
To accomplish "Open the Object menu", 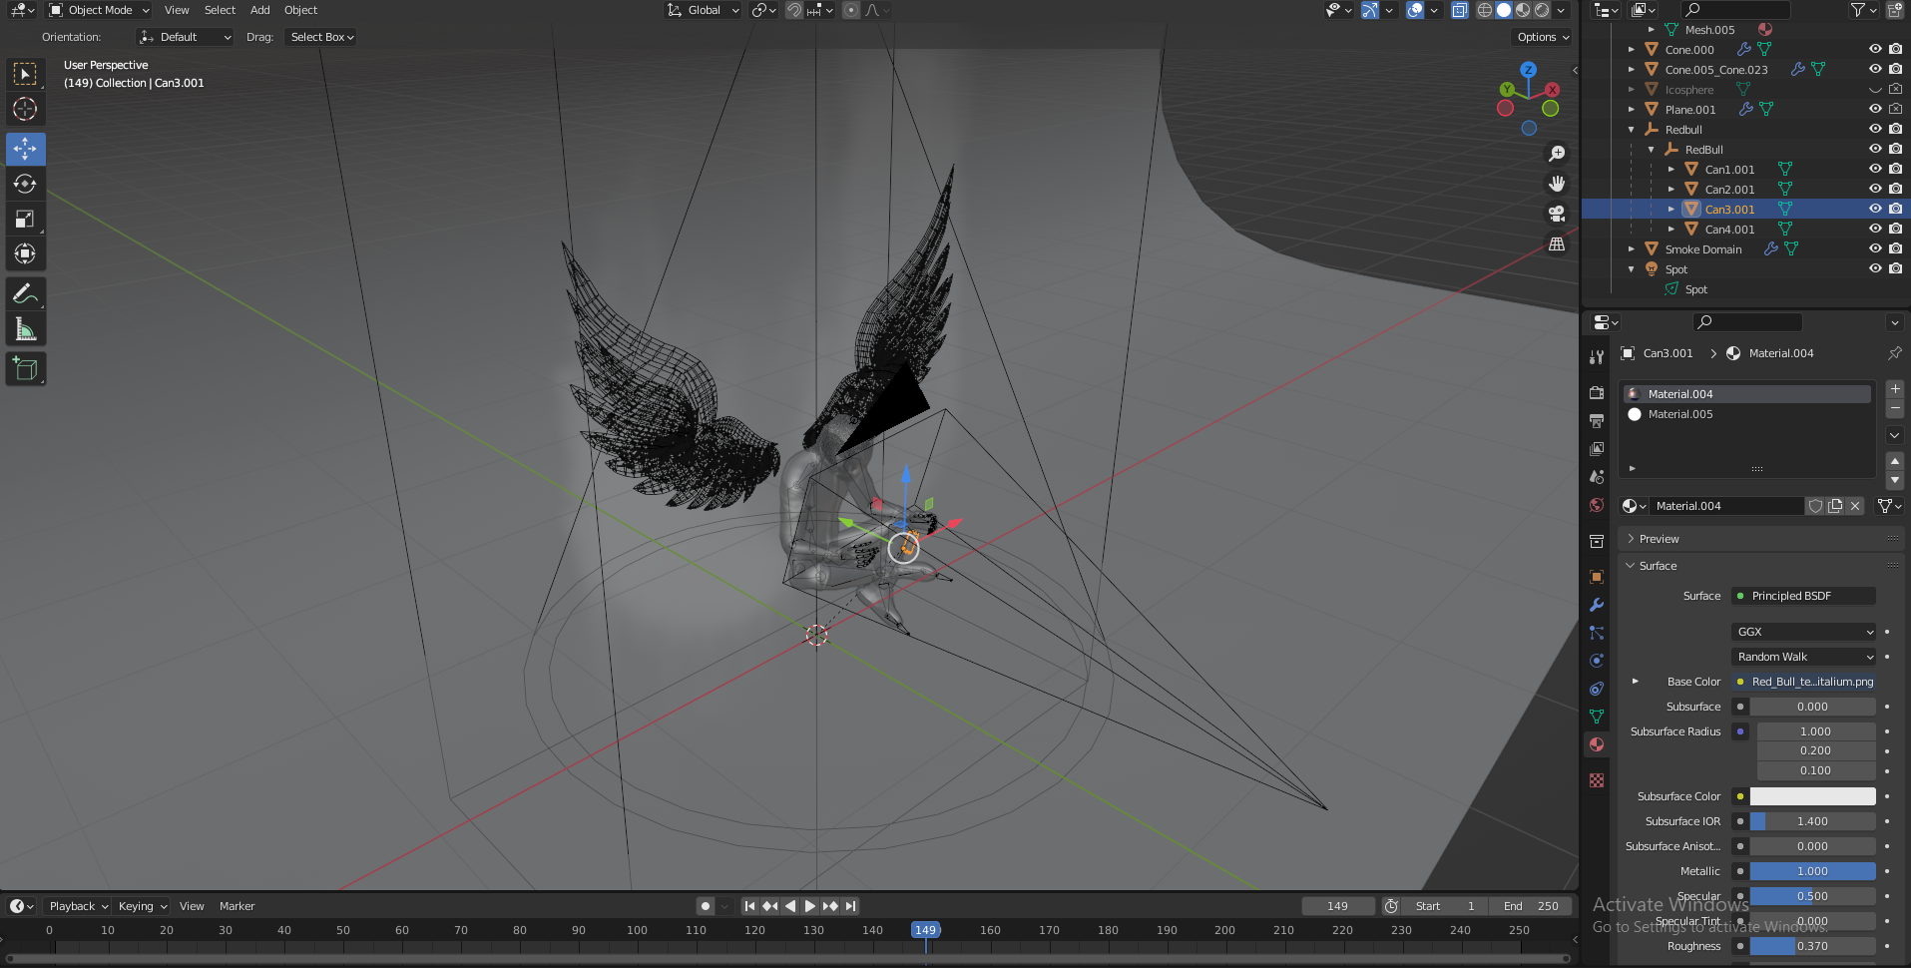I will point(300,10).
